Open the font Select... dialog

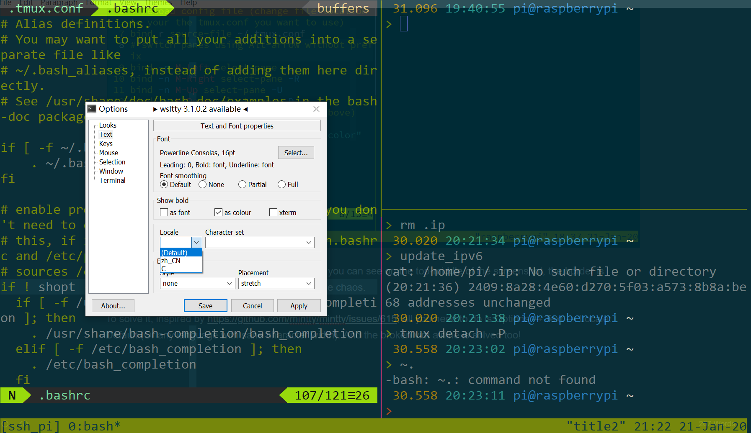(x=296, y=153)
